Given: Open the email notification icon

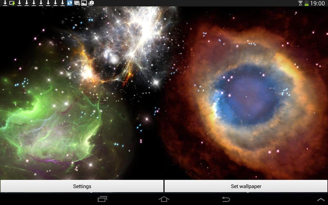Looking at the screenshot, I should click(x=77, y=3).
